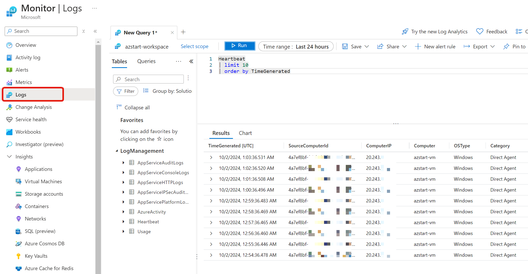Run the query

click(240, 46)
